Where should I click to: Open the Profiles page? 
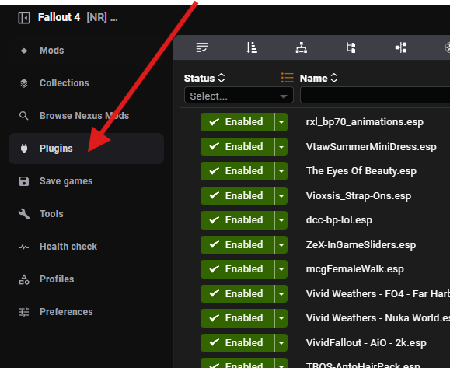tap(86, 279)
